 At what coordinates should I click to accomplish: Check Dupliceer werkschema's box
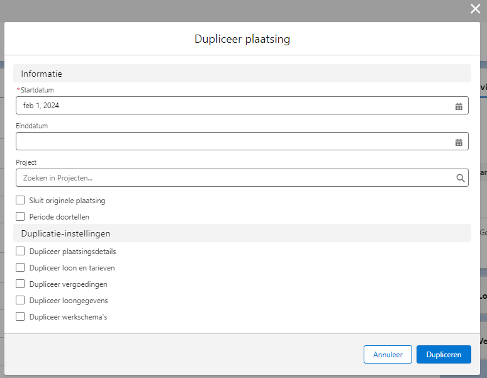pyautogui.click(x=20, y=316)
